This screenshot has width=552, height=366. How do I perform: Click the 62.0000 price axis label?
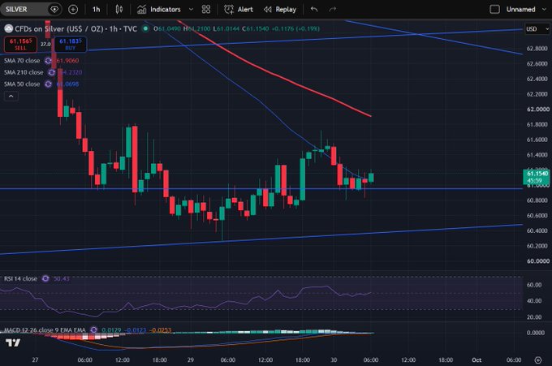pos(537,110)
